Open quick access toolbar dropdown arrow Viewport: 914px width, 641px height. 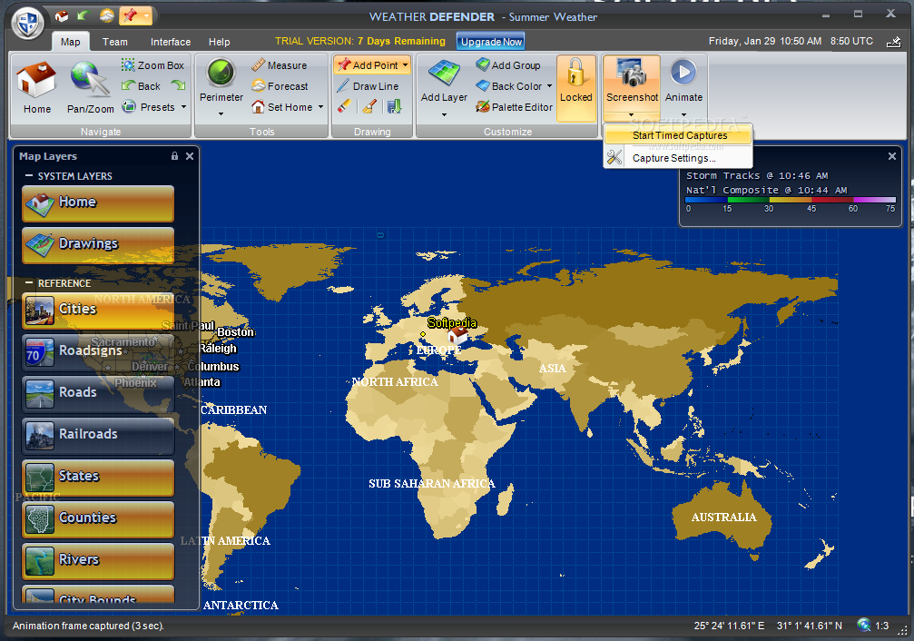(146, 15)
